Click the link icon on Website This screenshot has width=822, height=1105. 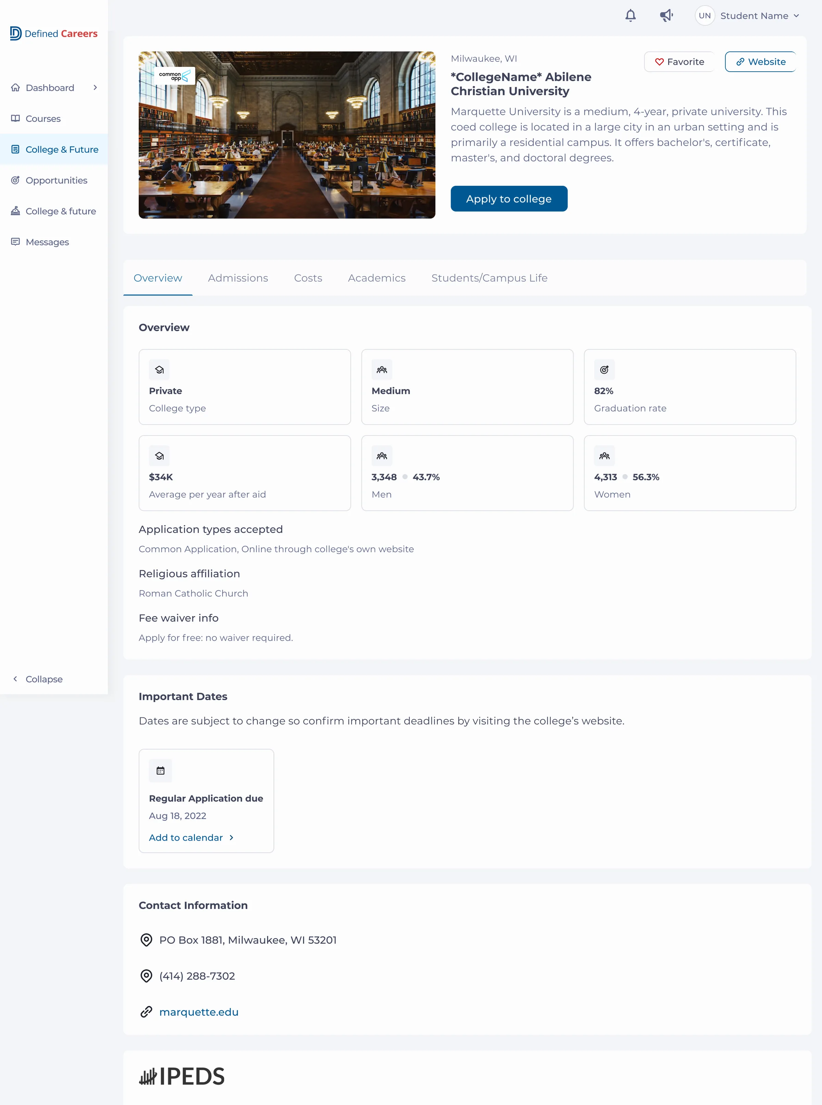tap(740, 62)
